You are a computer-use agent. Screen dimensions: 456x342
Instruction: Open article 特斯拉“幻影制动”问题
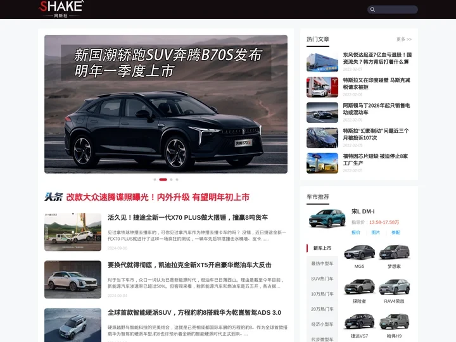tap(376, 134)
